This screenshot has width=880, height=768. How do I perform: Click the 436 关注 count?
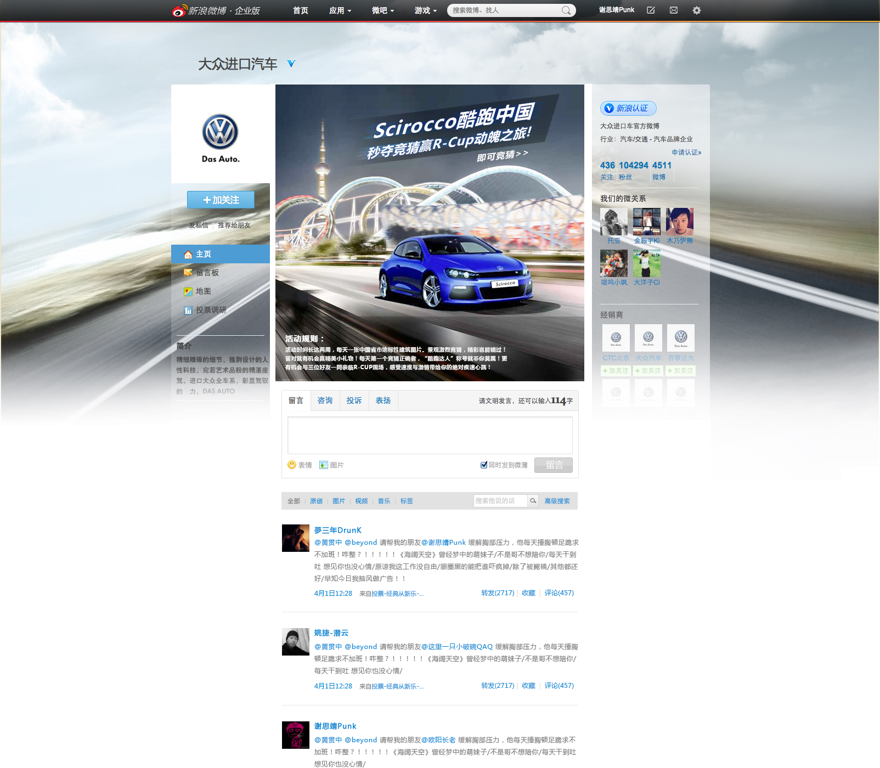(607, 170)
